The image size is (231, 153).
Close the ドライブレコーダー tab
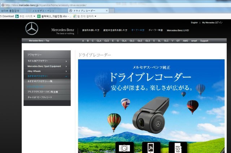pyautogui.click(x=107, y=10)
